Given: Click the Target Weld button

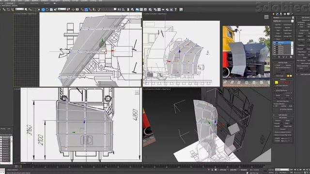Looking at the screenshot, I should (x=288, y=126).
